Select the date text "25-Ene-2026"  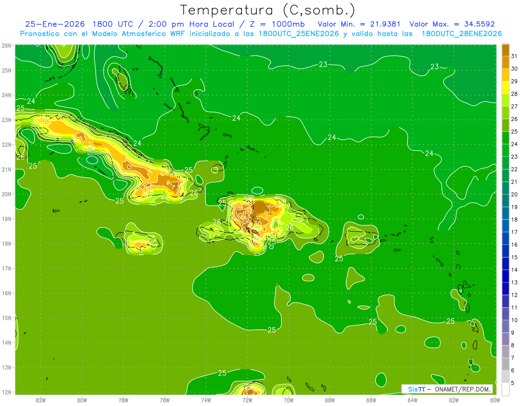point(54,24)
